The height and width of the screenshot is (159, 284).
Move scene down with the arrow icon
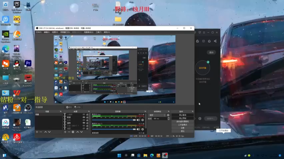point(49,132)
